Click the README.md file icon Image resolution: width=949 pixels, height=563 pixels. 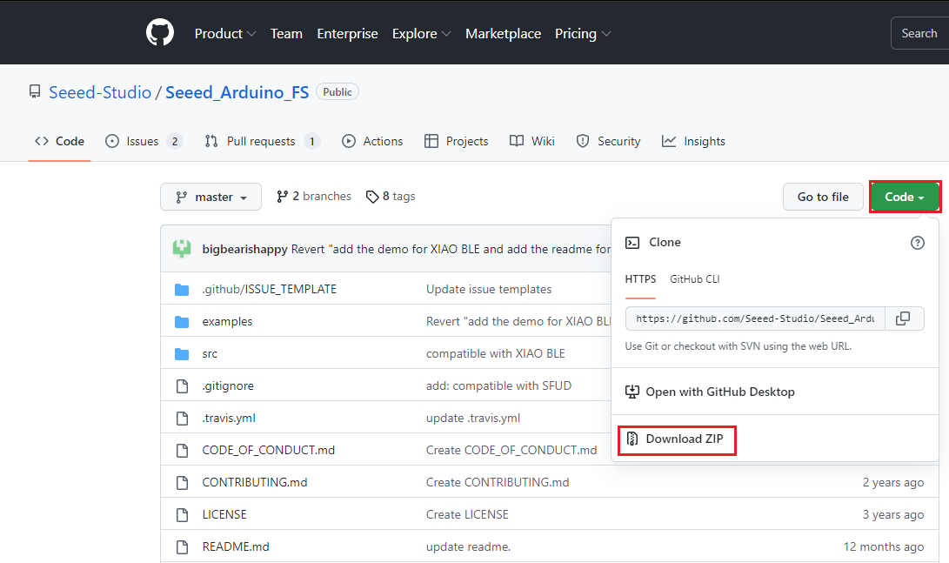pos(182,546)
